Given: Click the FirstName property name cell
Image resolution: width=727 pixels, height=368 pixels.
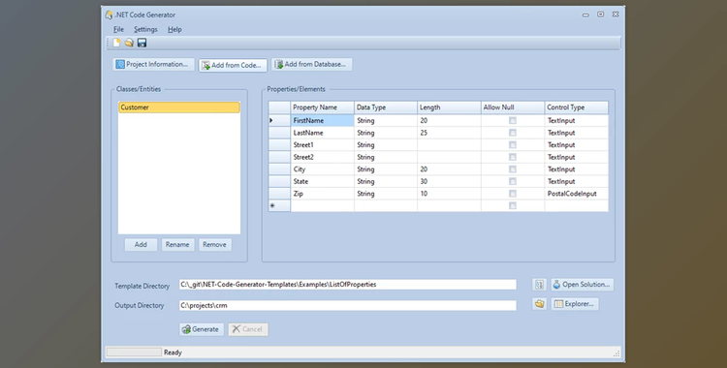Looking at the screenshot, I should pyautogui.click(x=322, y=120).
